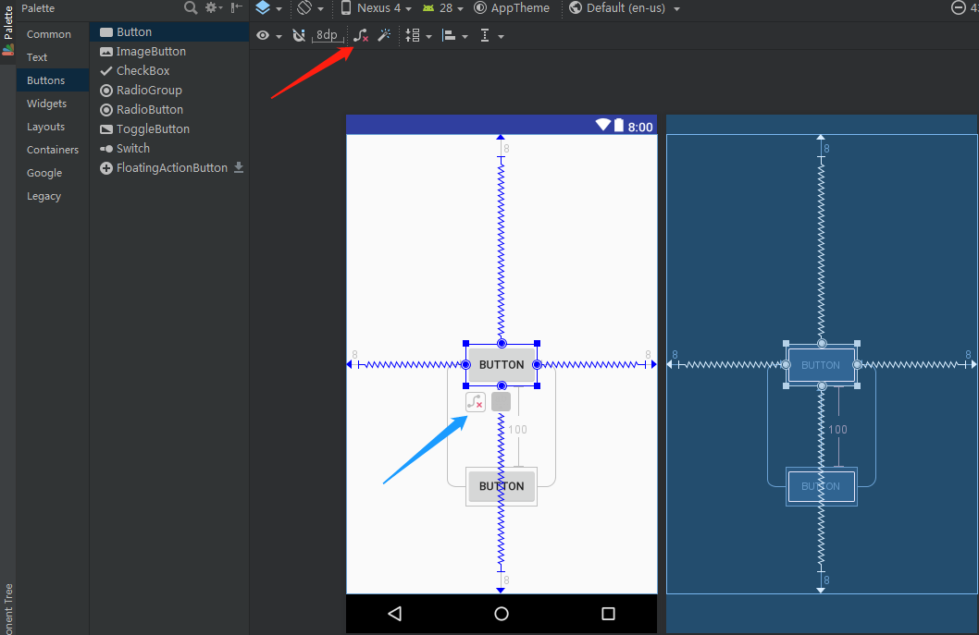Click the preview's back navigation triangle
This screenshot has width=979, height=635.
click(x=394, y=614)
